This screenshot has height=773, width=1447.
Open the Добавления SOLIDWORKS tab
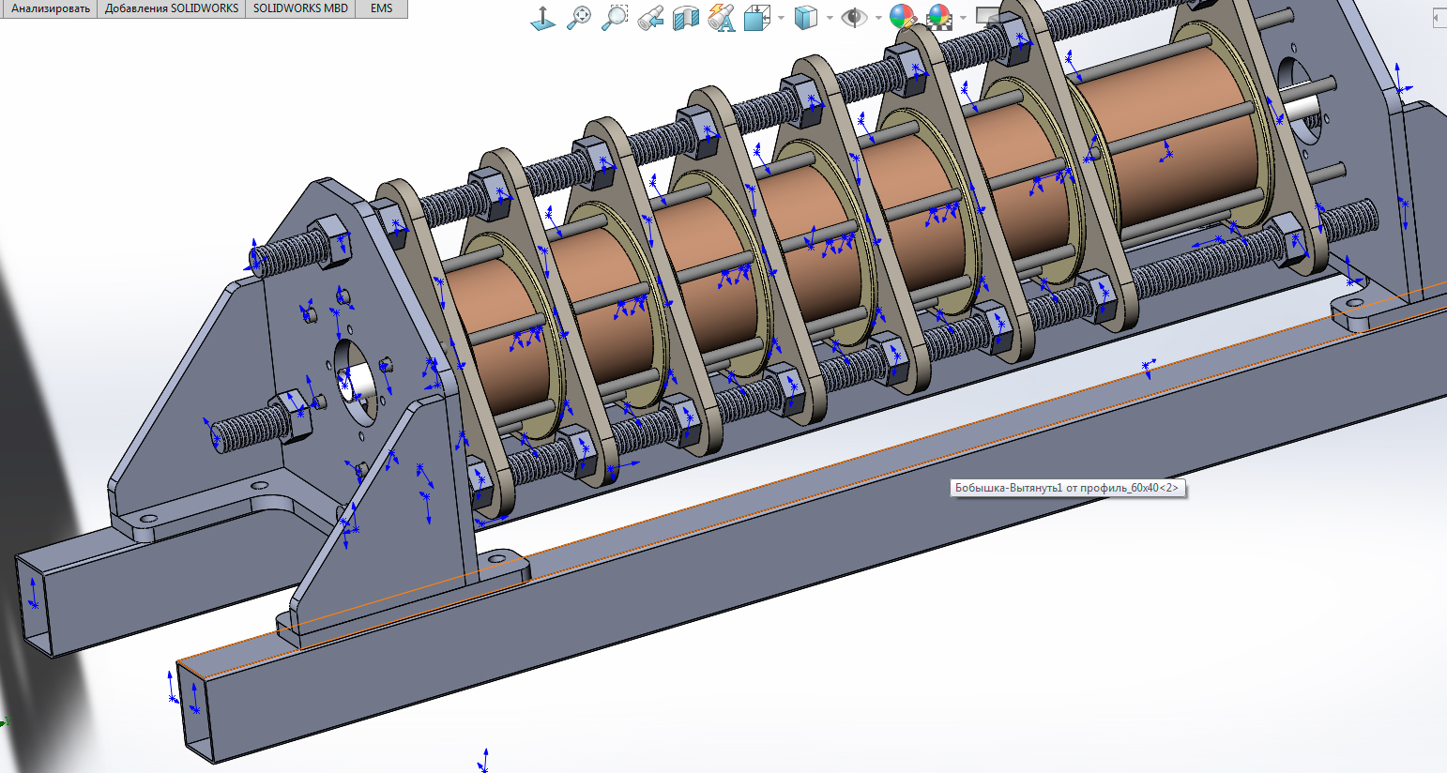point(172,8)
